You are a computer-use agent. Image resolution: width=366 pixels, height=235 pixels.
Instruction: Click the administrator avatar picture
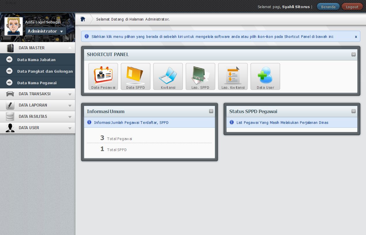pyautogui.click(x=14, y=26)
